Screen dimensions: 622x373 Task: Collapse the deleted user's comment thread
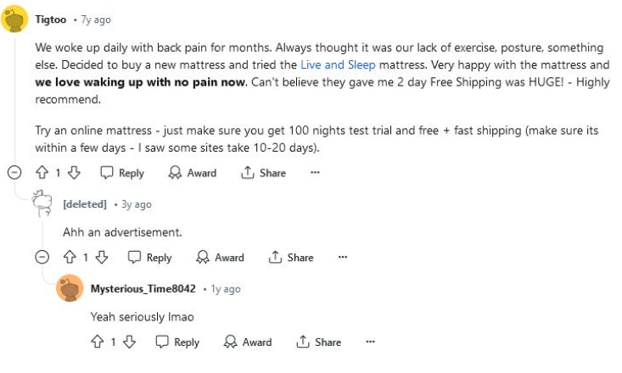pyautogui.click(x=42, y=258)
